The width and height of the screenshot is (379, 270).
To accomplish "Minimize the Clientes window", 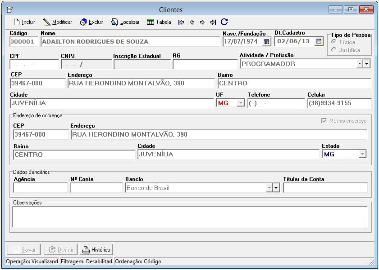I will coord(335,9).
